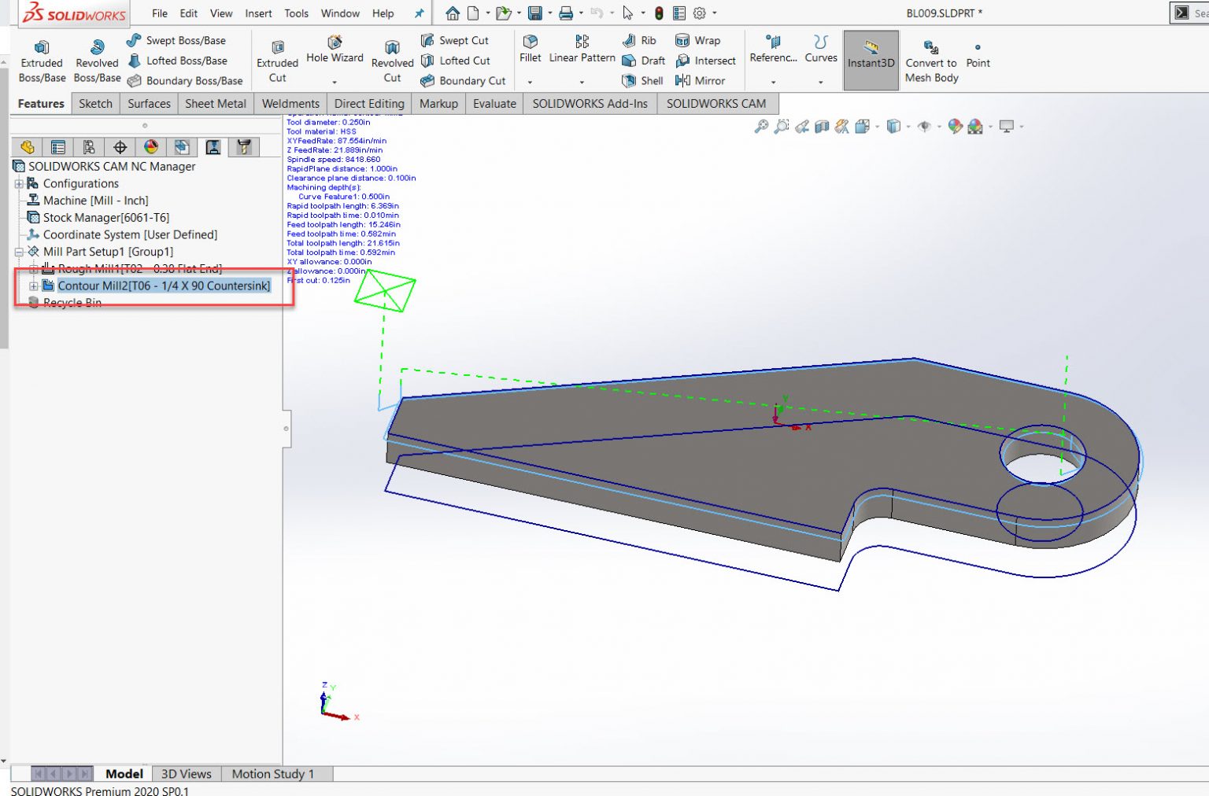Viewport: 1209px width, 796px height.
Task: Expand the Configurations tree node
Action: pyautogui.click(x=19, y=184)
